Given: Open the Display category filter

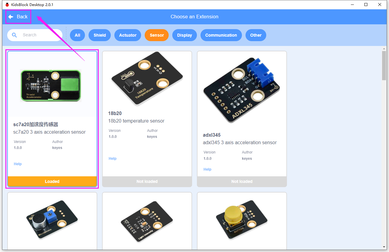Looking at the screenshot, I should [x=185, y=35].
